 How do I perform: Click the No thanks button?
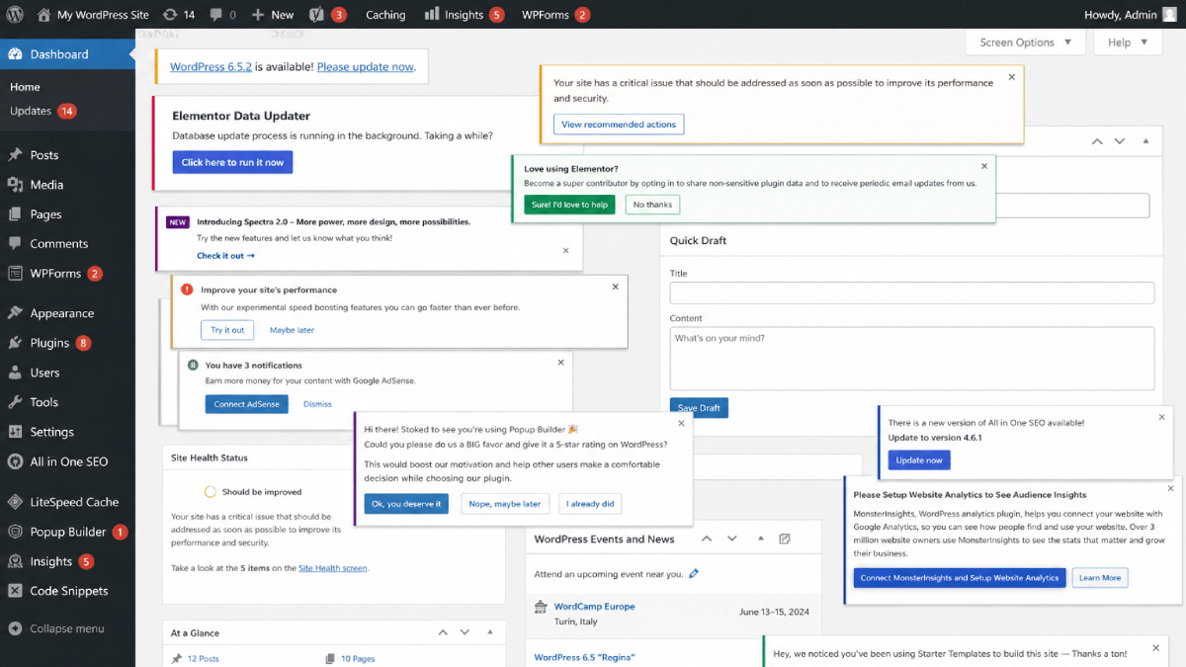(x=652, y=205)
